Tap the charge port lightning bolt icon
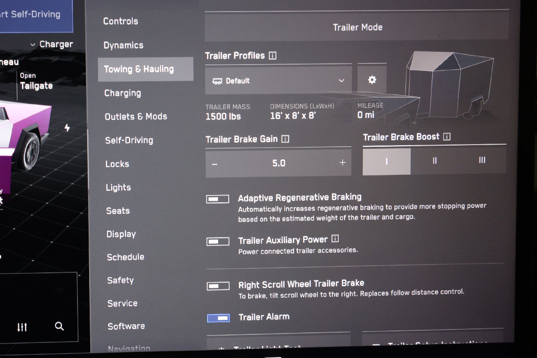The height and width of the screenshot is (358, 537). coord(67,128)
